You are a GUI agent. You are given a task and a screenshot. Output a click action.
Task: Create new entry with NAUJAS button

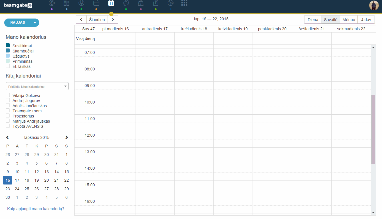pyautogui.click(x=18, y=23)
